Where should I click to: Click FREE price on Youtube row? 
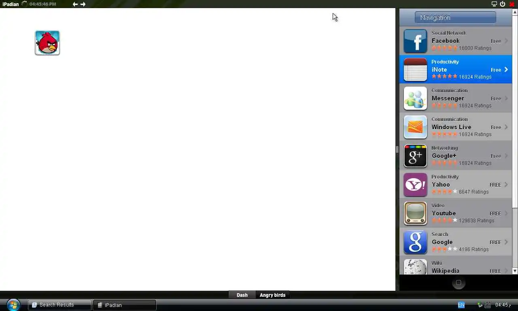[495, 213]
